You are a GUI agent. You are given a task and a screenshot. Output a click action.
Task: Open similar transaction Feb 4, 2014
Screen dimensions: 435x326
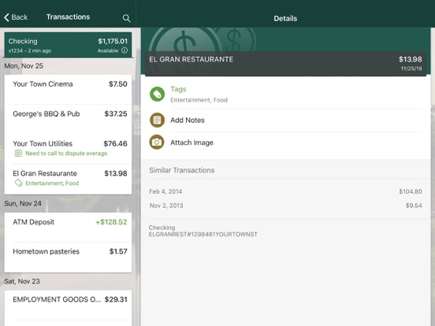pyautogui.click(x=285, y=191)
